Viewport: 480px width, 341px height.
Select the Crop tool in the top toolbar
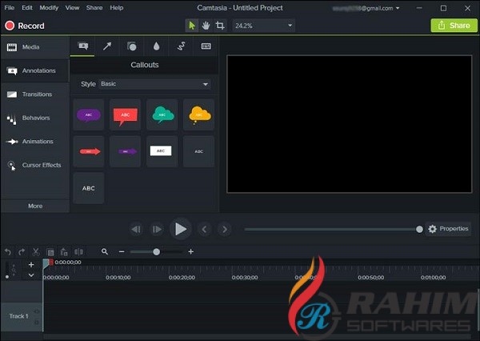220,26
